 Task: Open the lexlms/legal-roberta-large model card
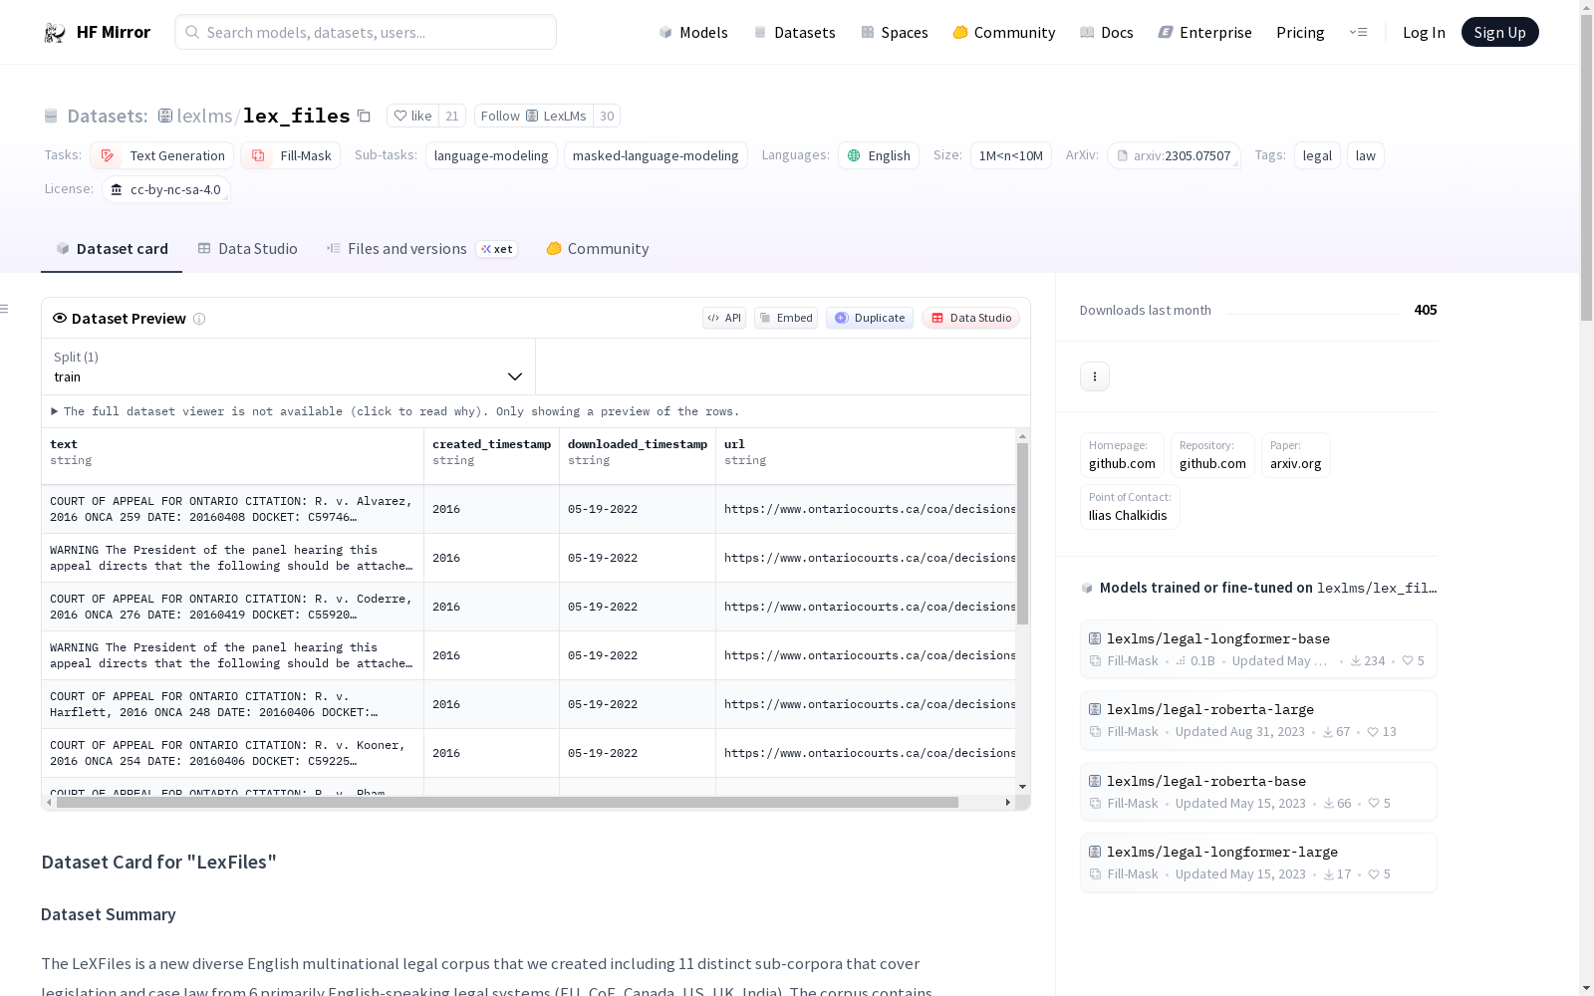(x=1258, y=720)
